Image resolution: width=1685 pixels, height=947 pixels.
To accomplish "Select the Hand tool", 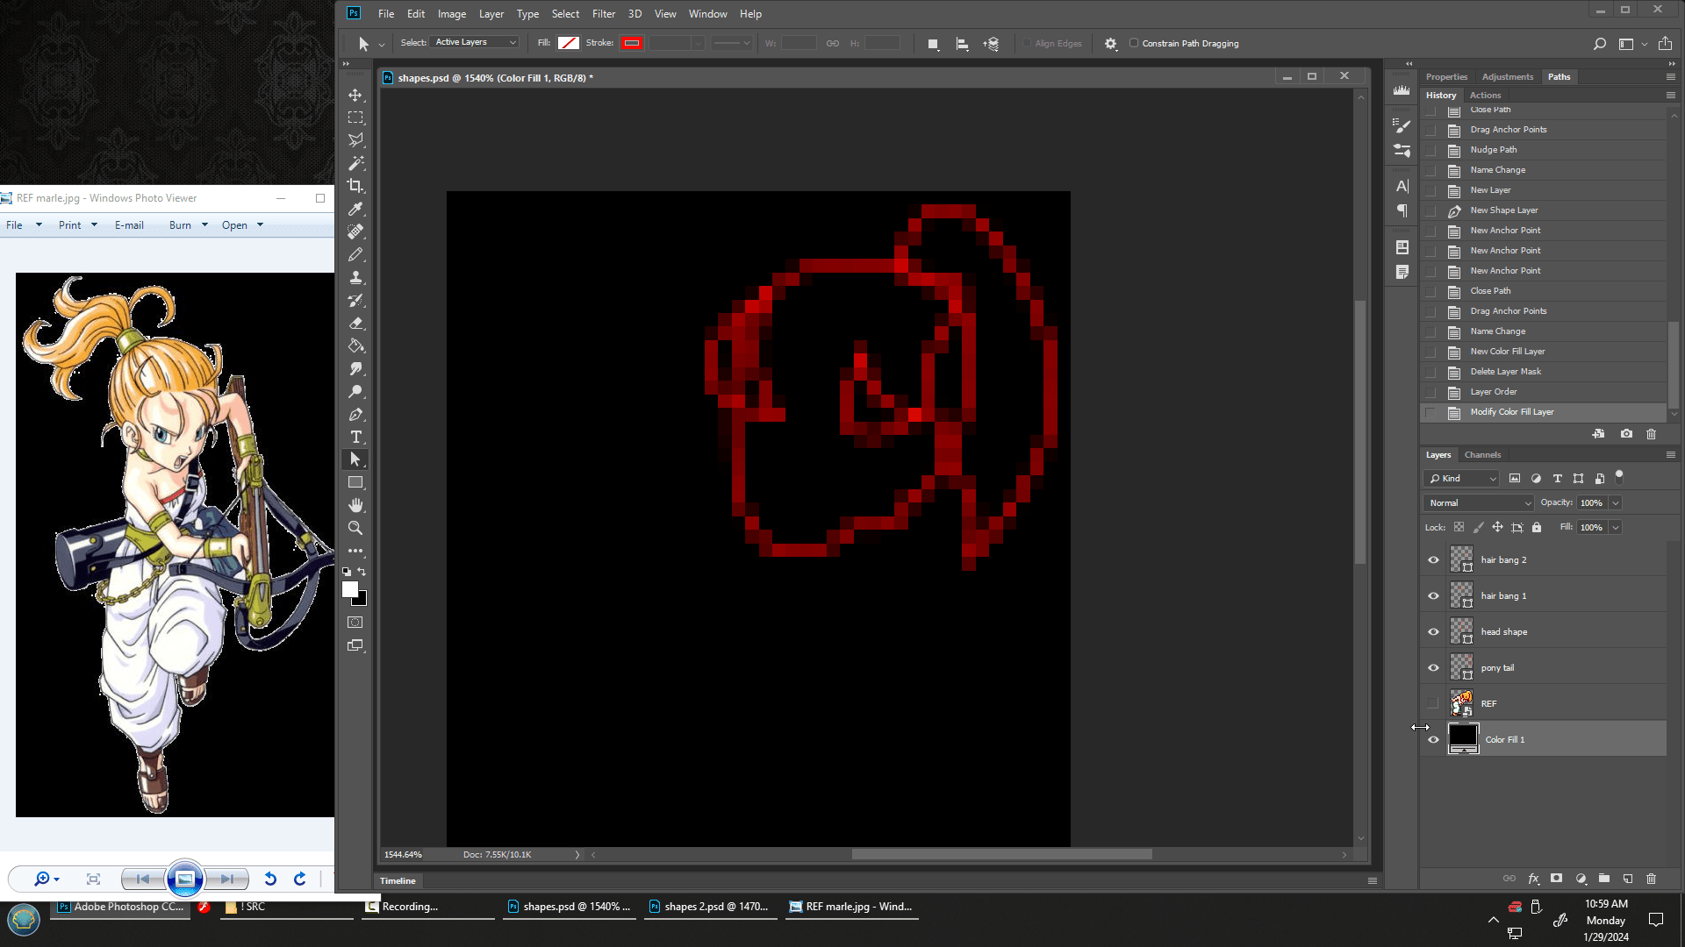I will coord(355,505).
